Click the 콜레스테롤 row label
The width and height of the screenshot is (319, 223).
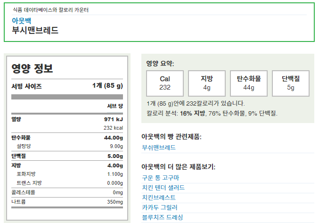coord(23,192)
